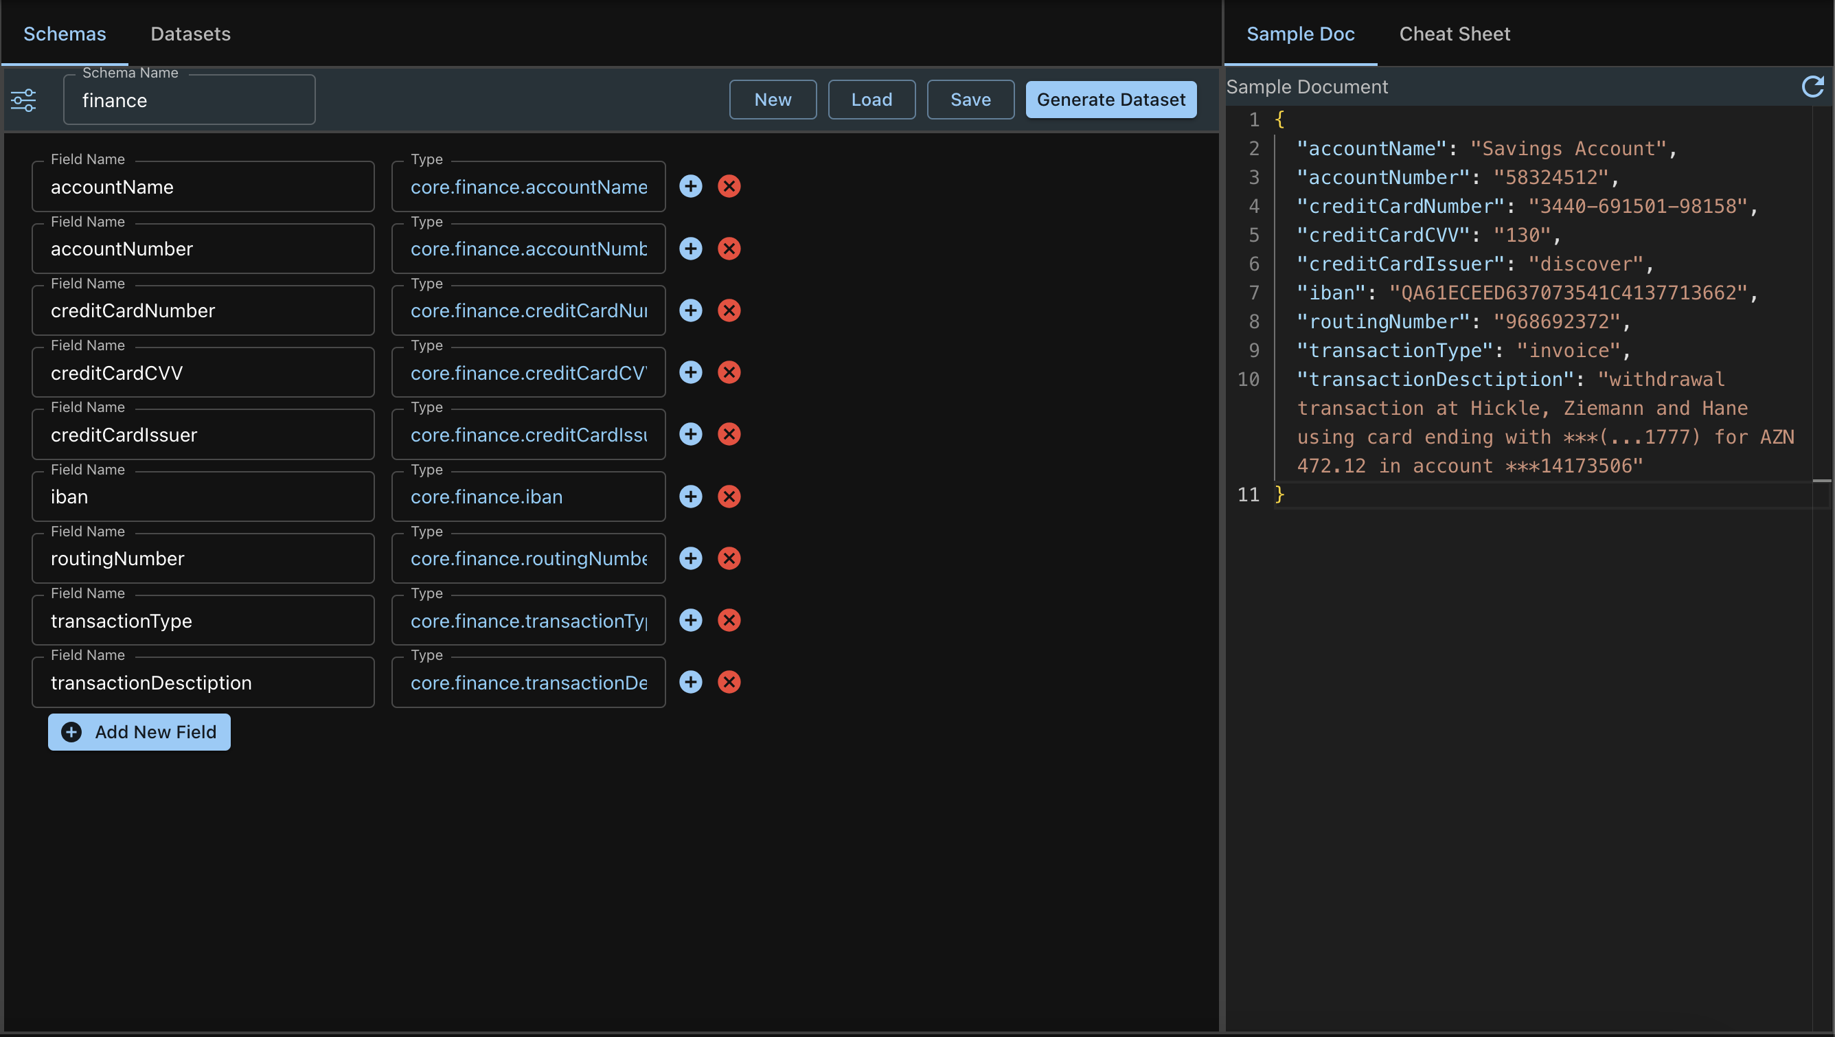
Task: Click the remove icon for transactionType field
Action: (729, 620)
